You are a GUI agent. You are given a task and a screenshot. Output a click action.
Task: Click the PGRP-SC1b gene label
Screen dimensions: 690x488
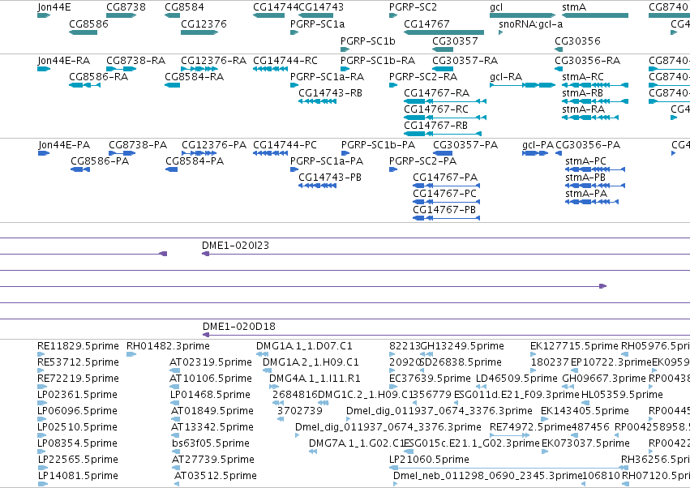point(368,41)
